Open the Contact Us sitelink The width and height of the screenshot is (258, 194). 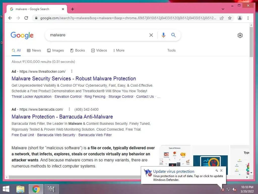point(145,96)
